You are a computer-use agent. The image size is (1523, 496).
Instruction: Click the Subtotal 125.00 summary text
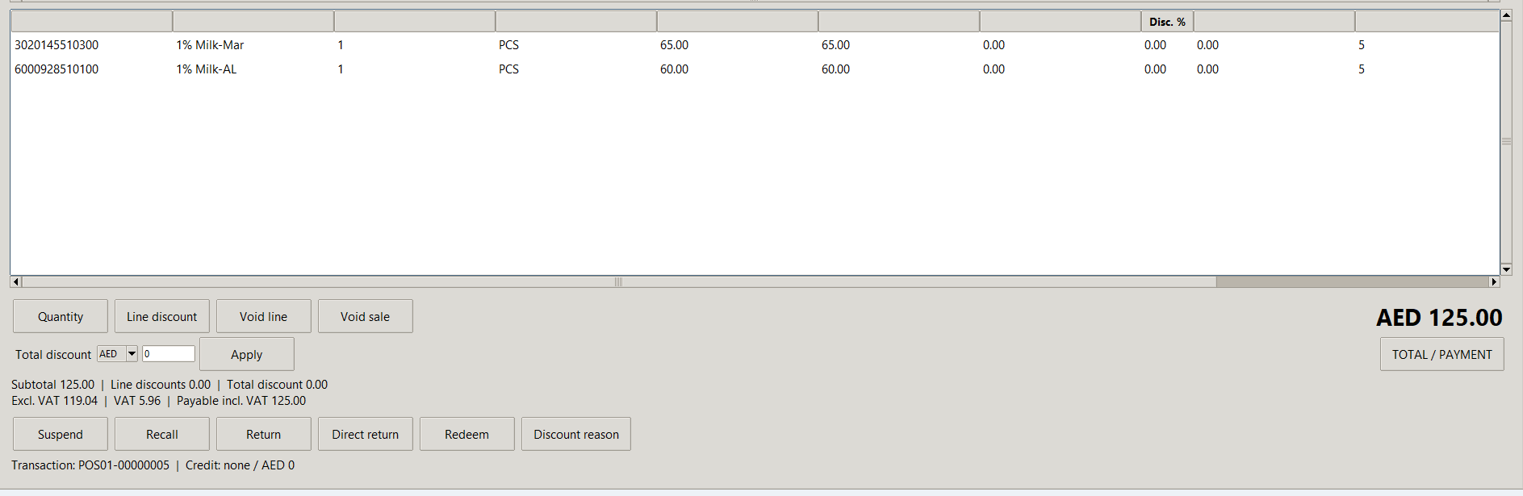(x=52, y=385)
